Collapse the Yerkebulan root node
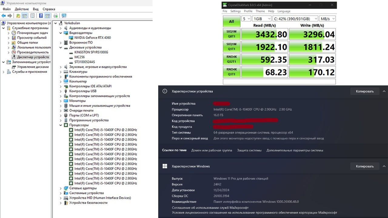This screenshot has width=388, height=218. pyautogui.click(x=56, y=23)
